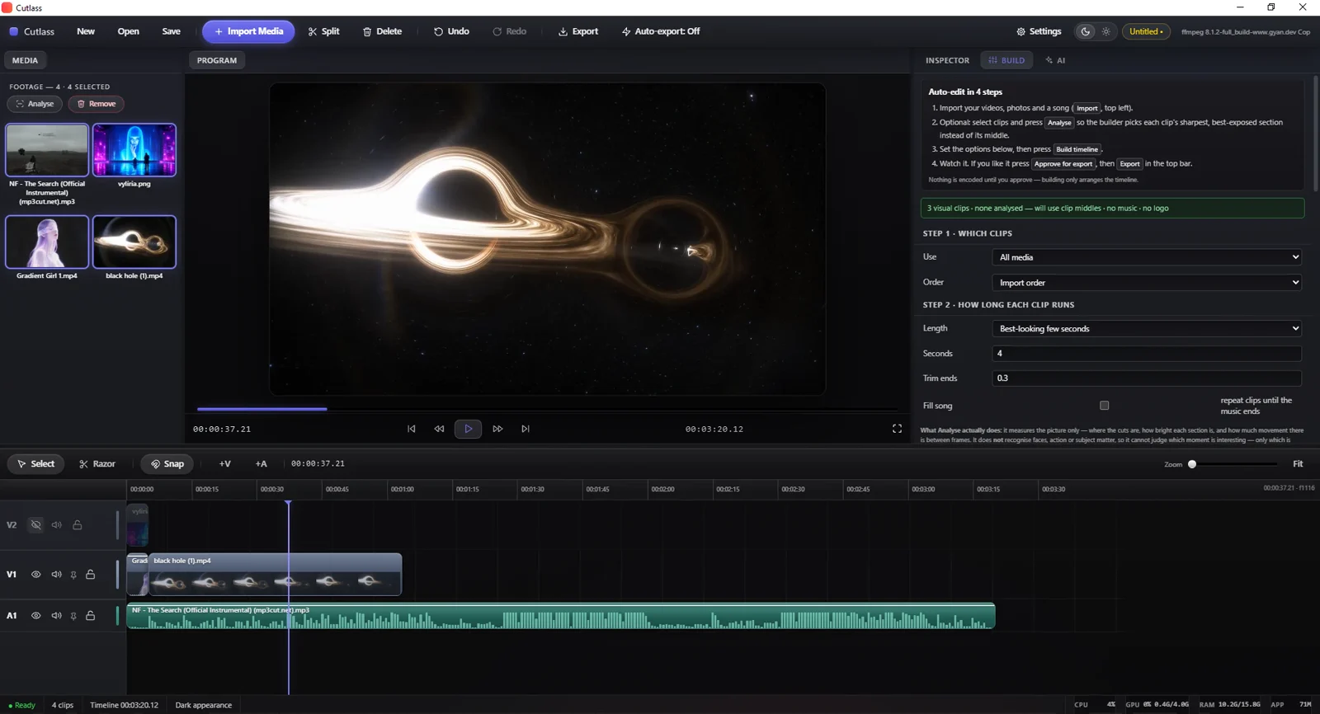Open Export from the top bar
This screenshot has width=1320, height=714.
(x=578, y=31)
